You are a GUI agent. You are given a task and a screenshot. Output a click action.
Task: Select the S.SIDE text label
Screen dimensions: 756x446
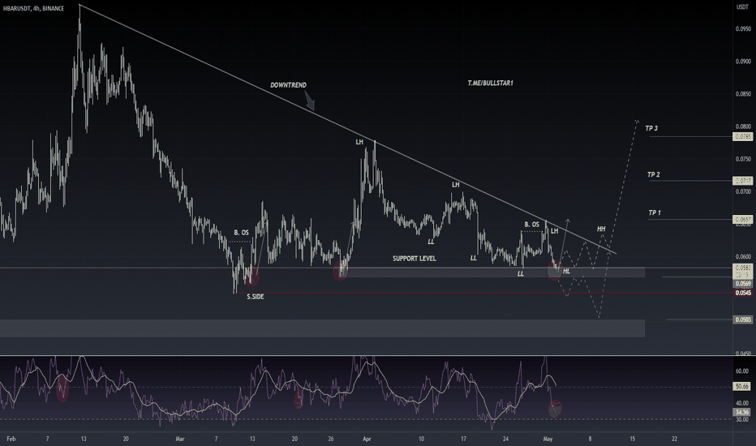(x=255, y=297)
